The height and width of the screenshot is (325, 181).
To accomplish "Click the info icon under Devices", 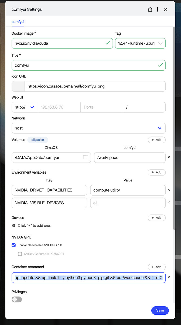I will [x=14, y=225].
